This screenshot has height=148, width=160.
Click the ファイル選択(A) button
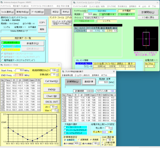click(7, 12)
